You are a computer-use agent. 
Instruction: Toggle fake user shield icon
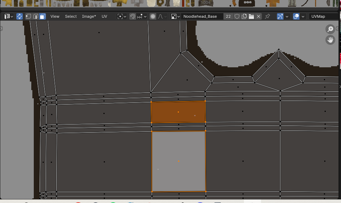click(x=237, y=16)
